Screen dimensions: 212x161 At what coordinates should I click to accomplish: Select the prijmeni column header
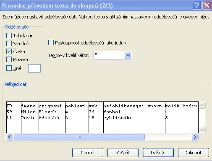point(50,106)
